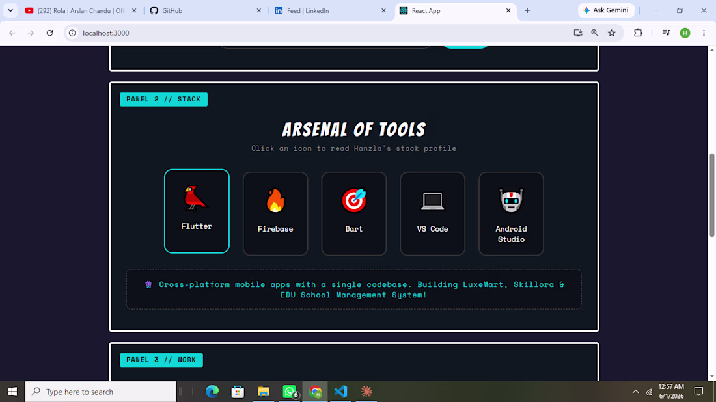Open the clock and date flyout

coord(671,392)
